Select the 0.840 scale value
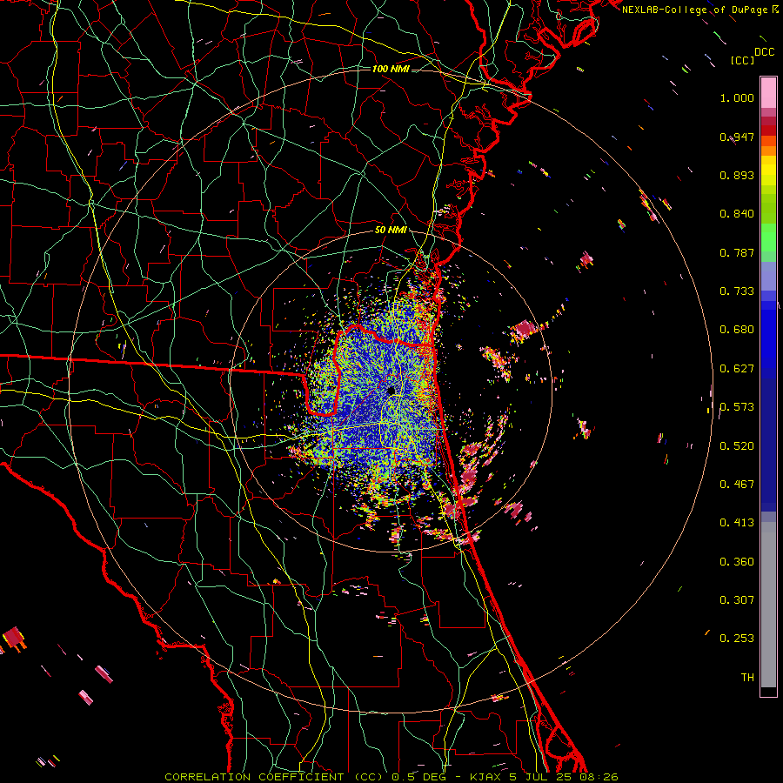The image size is (783, 783). (737, 214)
